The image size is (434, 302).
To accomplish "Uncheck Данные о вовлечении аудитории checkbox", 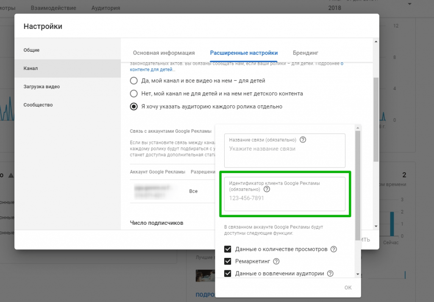I will coord(228,274).
